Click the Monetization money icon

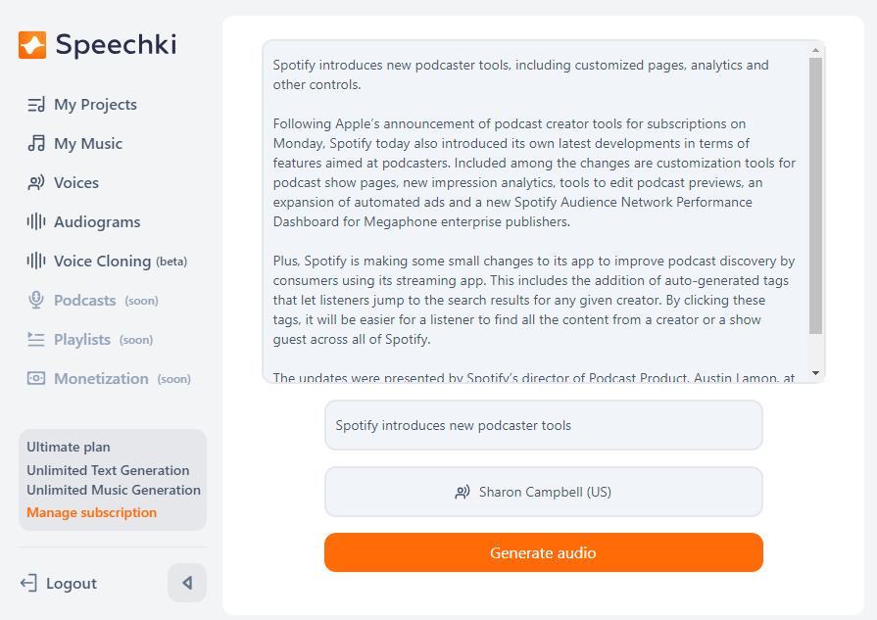click(x=36, y=378)
